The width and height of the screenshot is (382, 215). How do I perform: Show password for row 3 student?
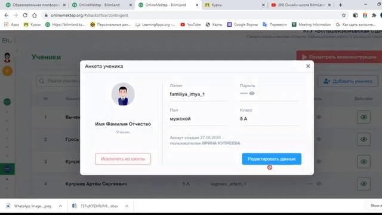(x=318, y=162)
